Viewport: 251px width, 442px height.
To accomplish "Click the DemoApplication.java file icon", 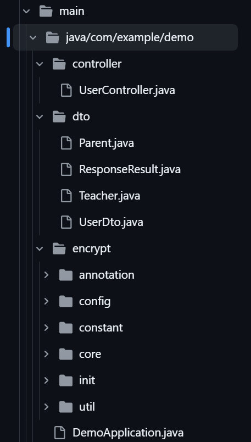I will click(59, 433).
